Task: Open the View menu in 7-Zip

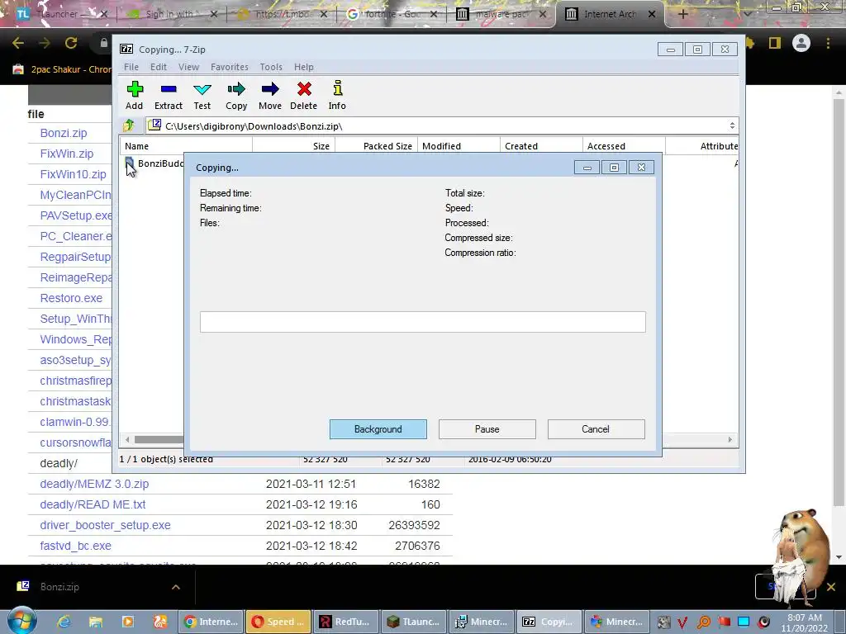Action: pos(189,67)
